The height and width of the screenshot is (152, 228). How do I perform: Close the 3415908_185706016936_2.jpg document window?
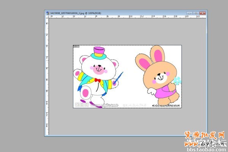click(x=203, y=13)
